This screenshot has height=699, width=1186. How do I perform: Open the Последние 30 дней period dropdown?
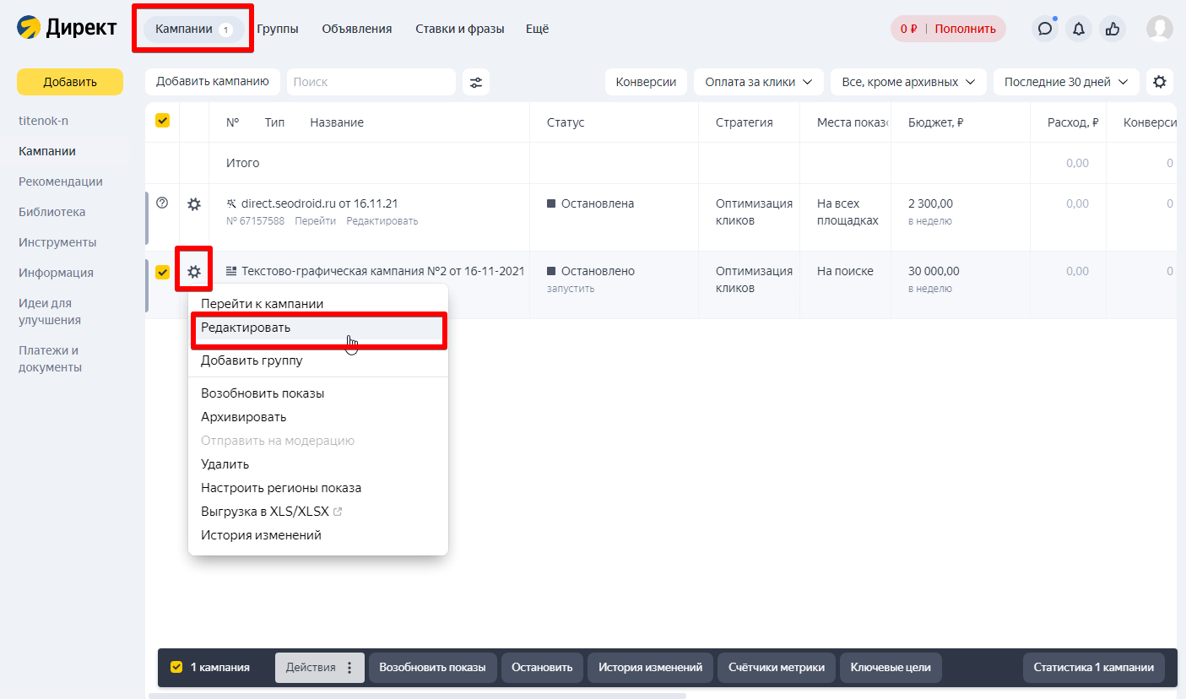click(x=1066, y=82)
